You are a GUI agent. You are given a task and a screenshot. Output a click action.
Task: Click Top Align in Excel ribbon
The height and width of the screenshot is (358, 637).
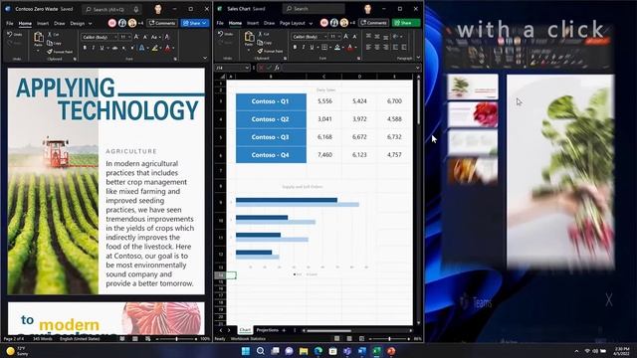click(x=368, y=37)
